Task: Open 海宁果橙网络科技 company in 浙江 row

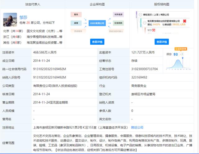Action: (43, 37)
